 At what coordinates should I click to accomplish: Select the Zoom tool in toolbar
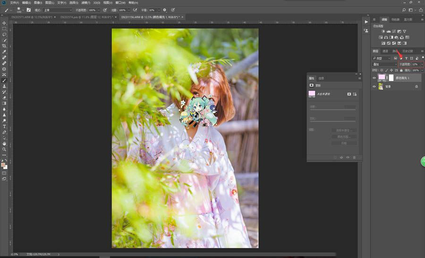coord(4,149)
